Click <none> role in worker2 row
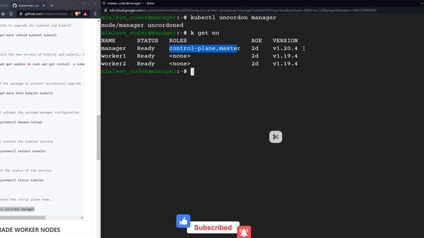This screenshot has width=424, height=238. [180, 63]
